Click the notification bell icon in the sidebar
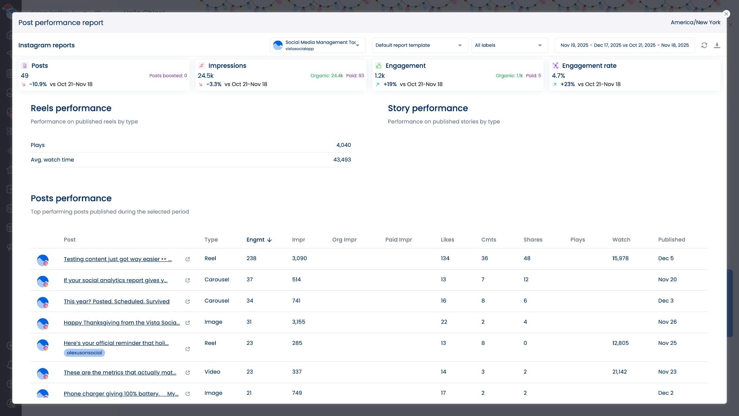The image size is (739, 416). point(9,364)
